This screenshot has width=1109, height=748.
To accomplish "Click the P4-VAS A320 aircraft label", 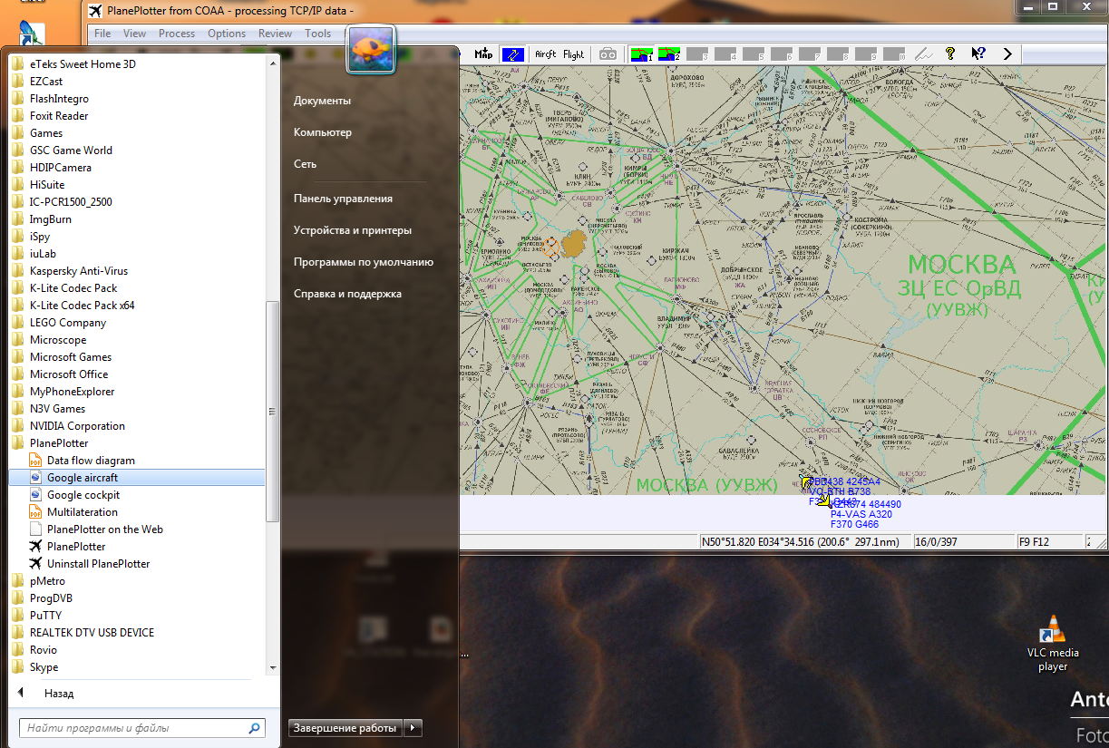I will (x=861, y=514).
